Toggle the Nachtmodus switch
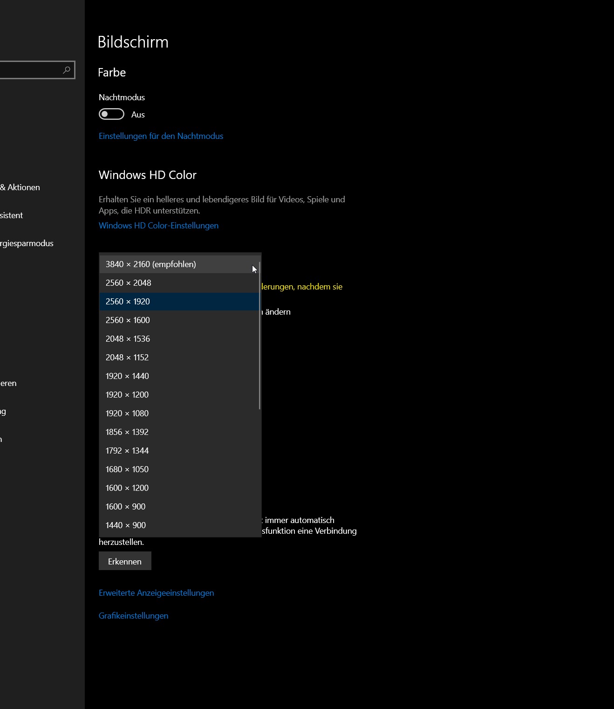 [x=111, y=114]
